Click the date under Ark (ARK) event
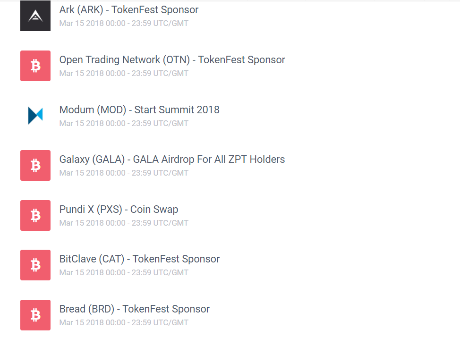Screen dimensions: 460x346 [124, 23]
